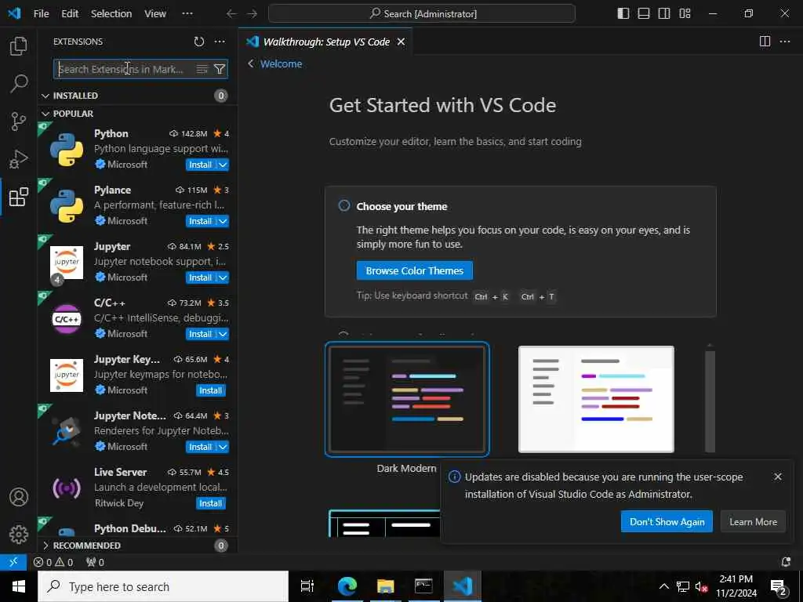Click Browse Color Themes button

pyautogui.click(x=414, y=270)
